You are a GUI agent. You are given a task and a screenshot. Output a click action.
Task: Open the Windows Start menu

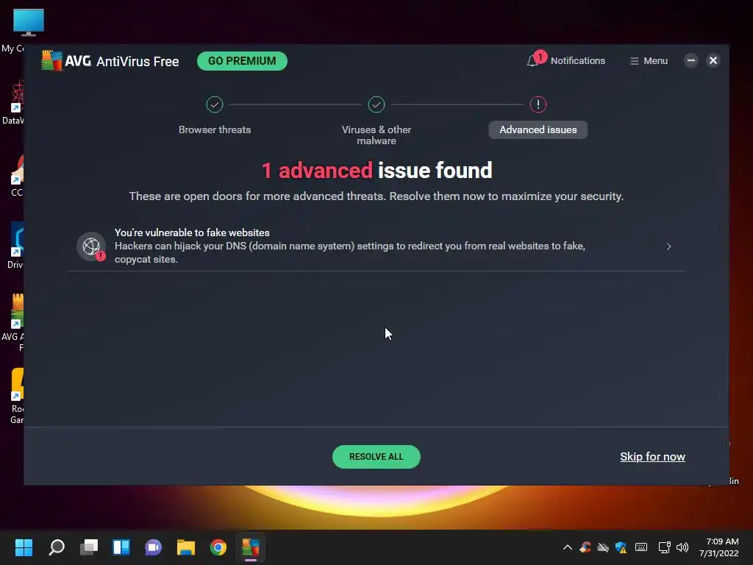[24, 547]
